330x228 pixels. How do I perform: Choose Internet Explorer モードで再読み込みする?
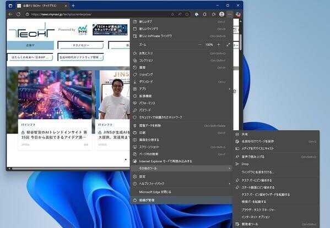point(181,161)
